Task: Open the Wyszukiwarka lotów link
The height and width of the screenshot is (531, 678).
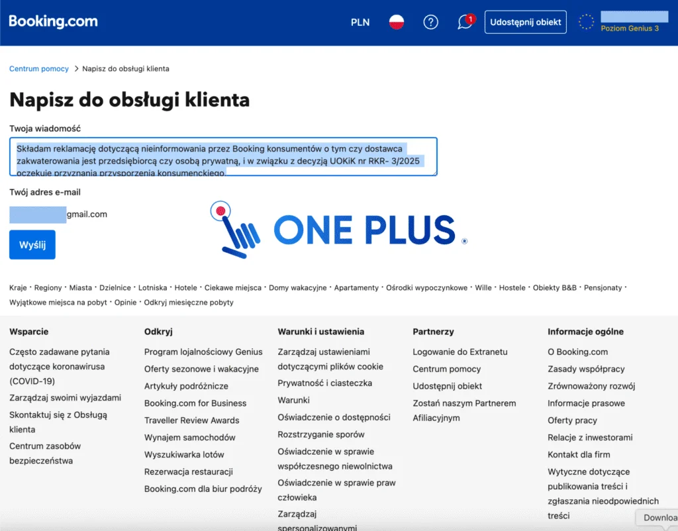Action: [184, 455]
